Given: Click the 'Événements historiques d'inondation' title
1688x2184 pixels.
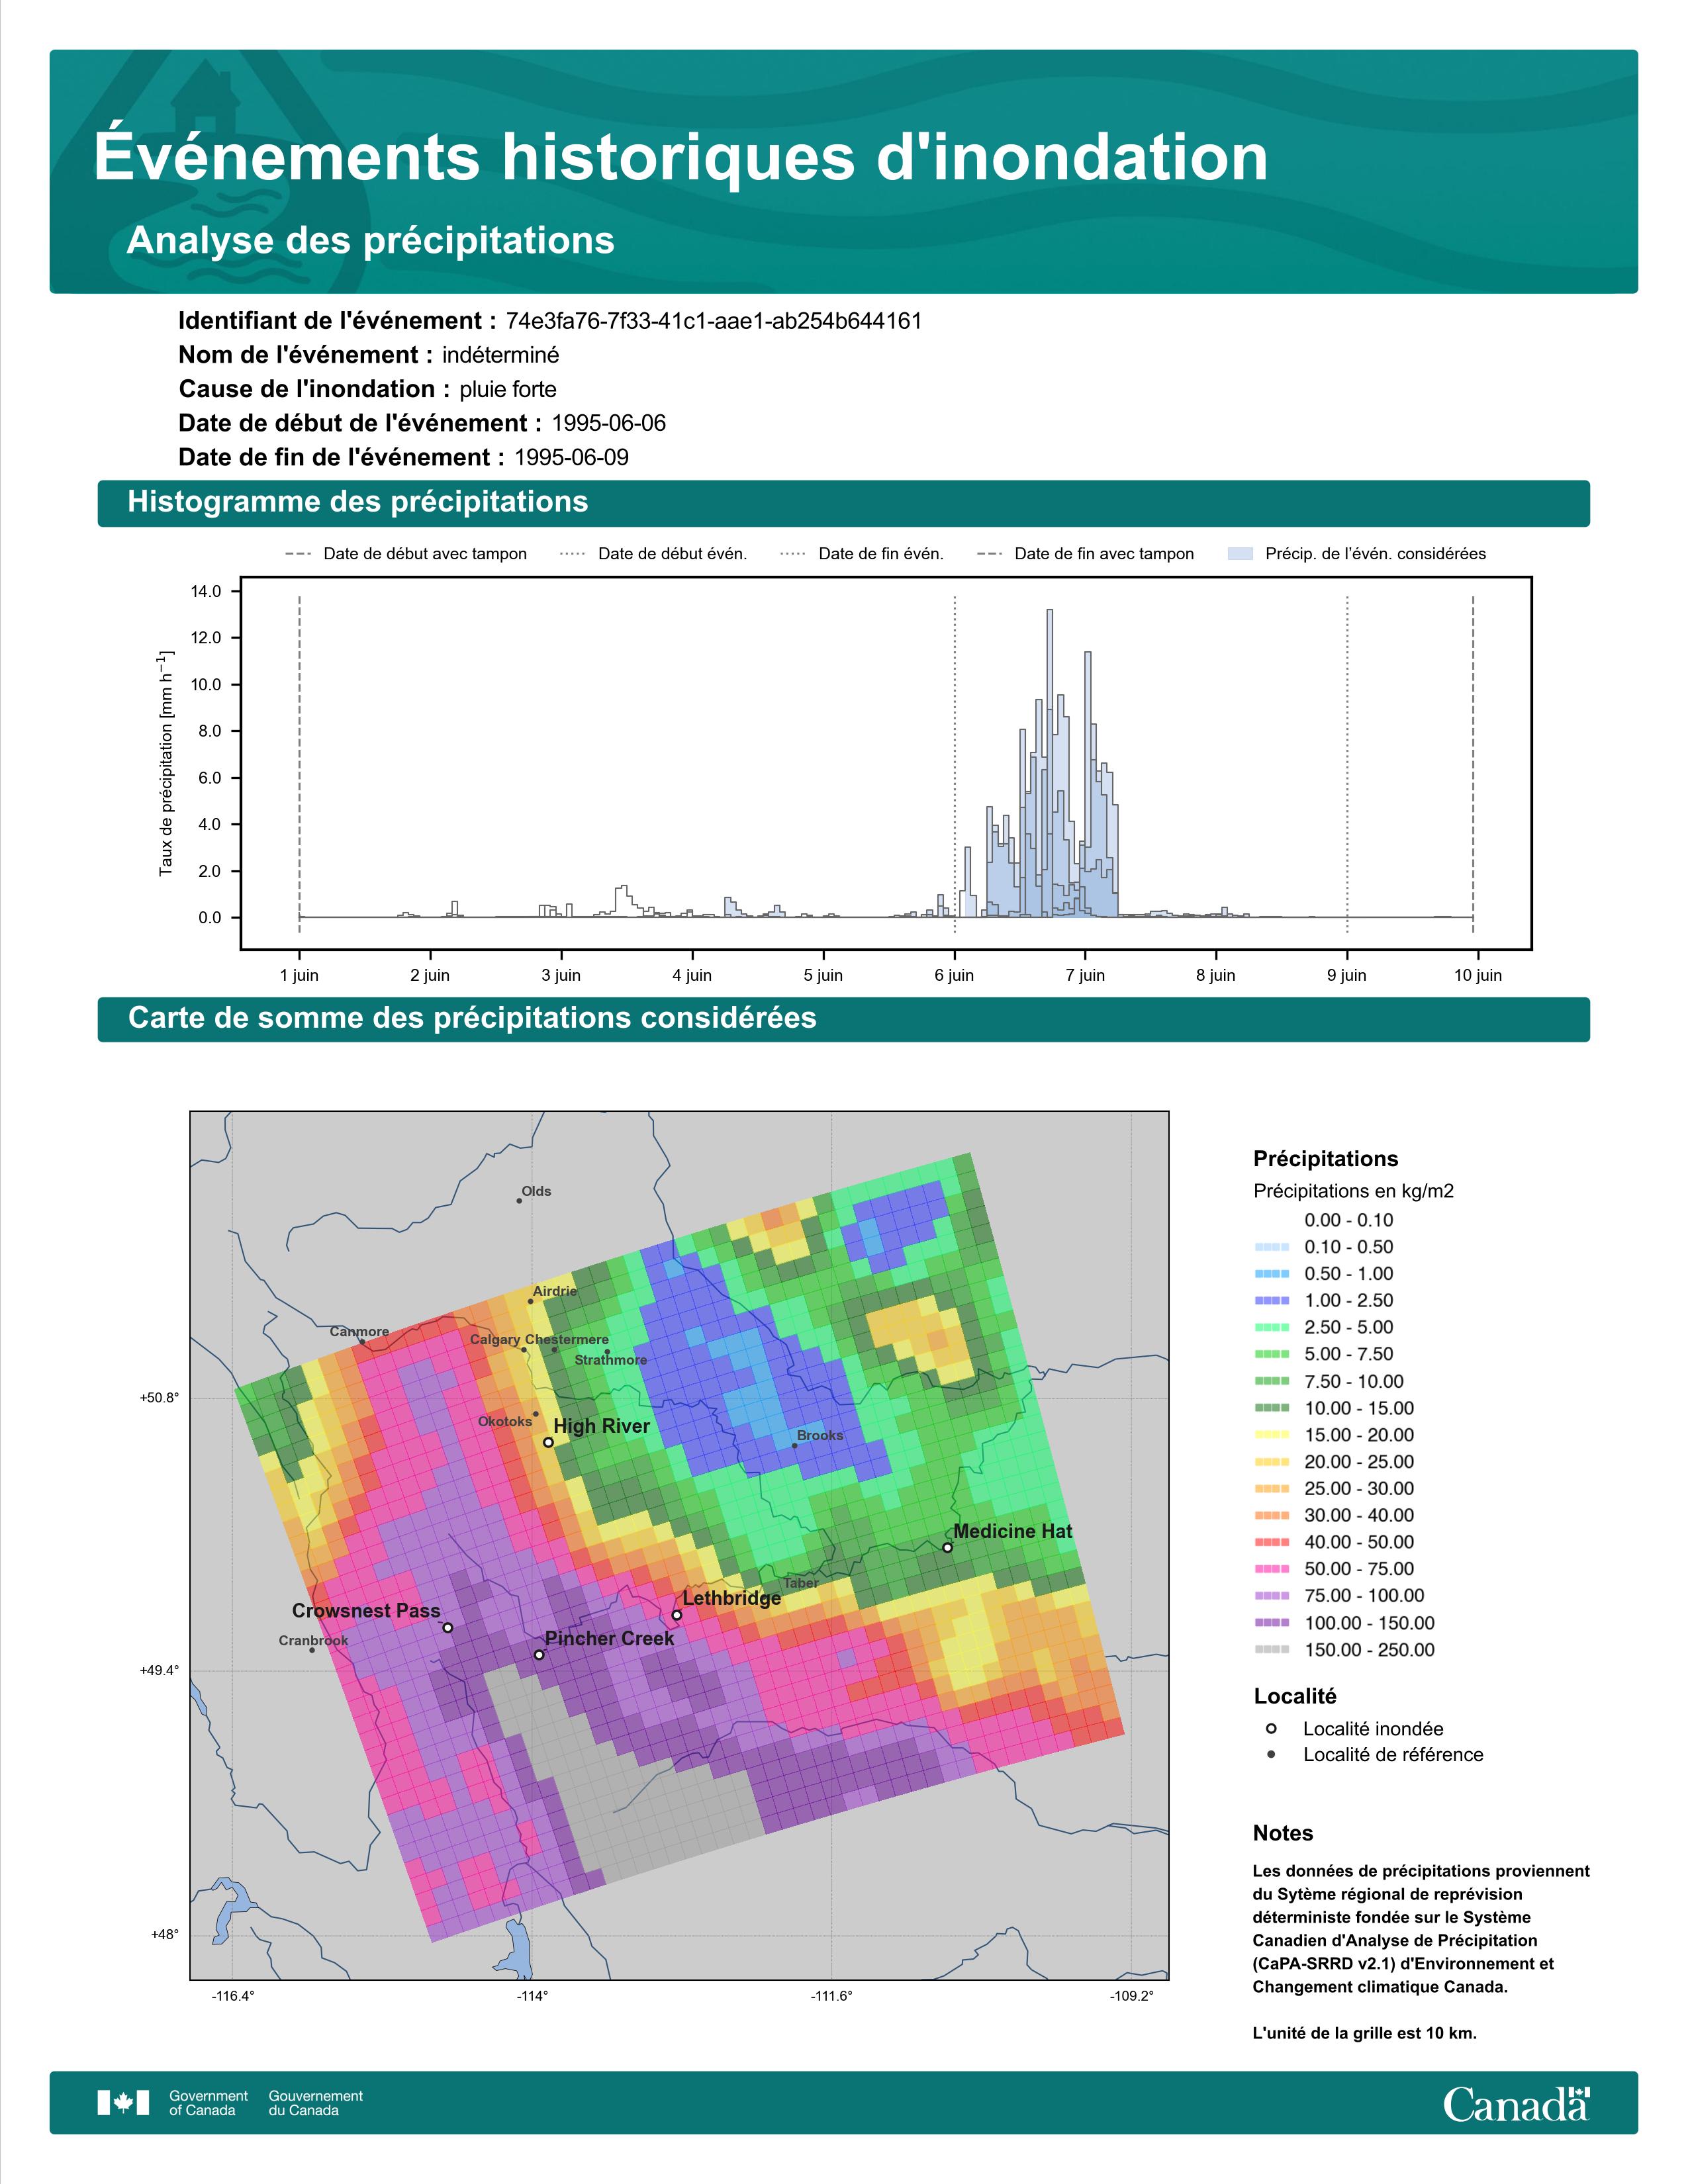Looking at the screenshot, I should [681, 157].
